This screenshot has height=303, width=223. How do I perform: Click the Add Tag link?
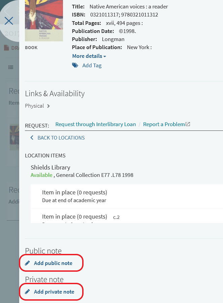tap(92, 66)
